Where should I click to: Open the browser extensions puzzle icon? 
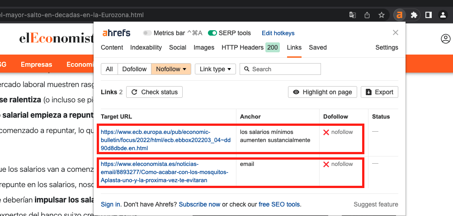point(414,15)
